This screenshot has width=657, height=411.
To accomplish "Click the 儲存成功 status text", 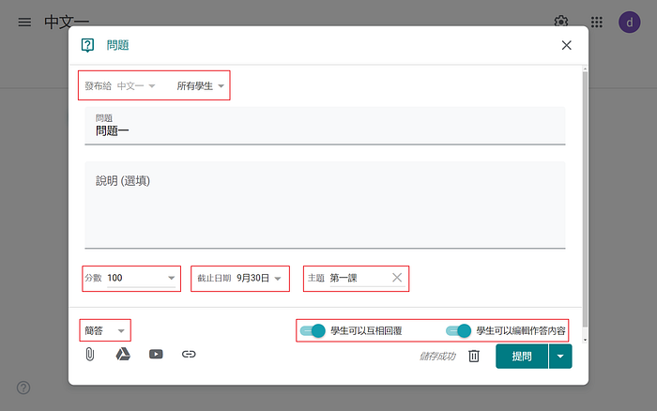I will pos(437,357).
